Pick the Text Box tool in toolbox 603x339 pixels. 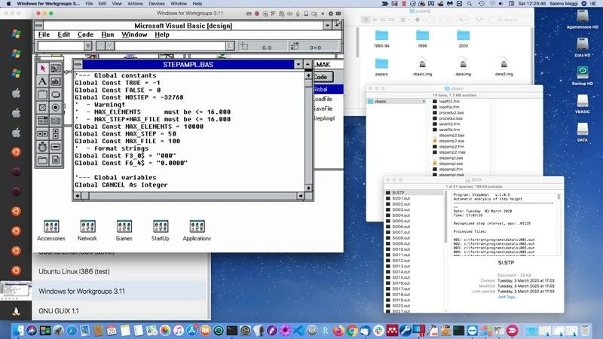[x=56, y=81]
